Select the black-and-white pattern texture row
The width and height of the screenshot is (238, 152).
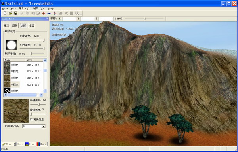click(x=23, y=91)
